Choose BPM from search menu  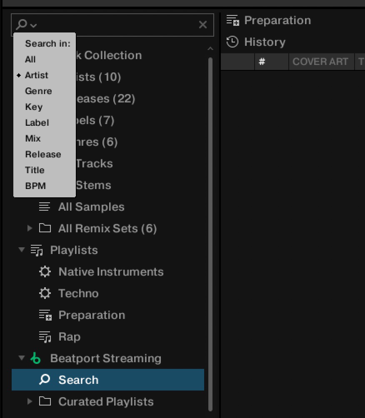point(35,186)
